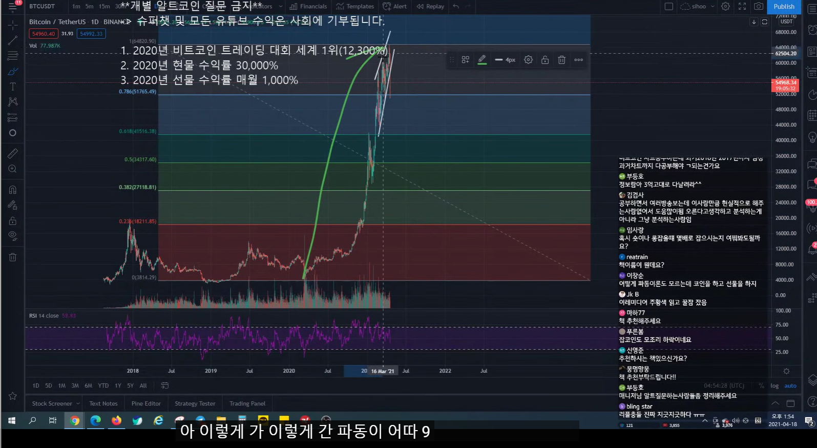The height and width of the screenshot is (448, 817).
Task: Open the Templates menu
Action: pos(355,7)
